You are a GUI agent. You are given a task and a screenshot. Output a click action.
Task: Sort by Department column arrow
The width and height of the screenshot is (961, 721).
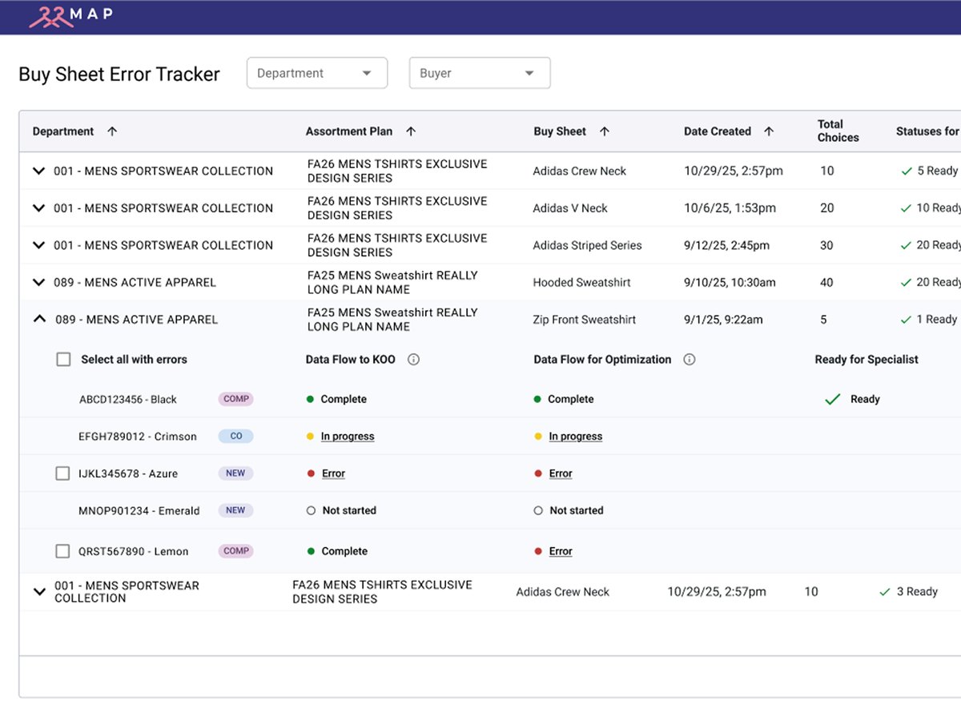pyautogui.click(x=112, y=131)
